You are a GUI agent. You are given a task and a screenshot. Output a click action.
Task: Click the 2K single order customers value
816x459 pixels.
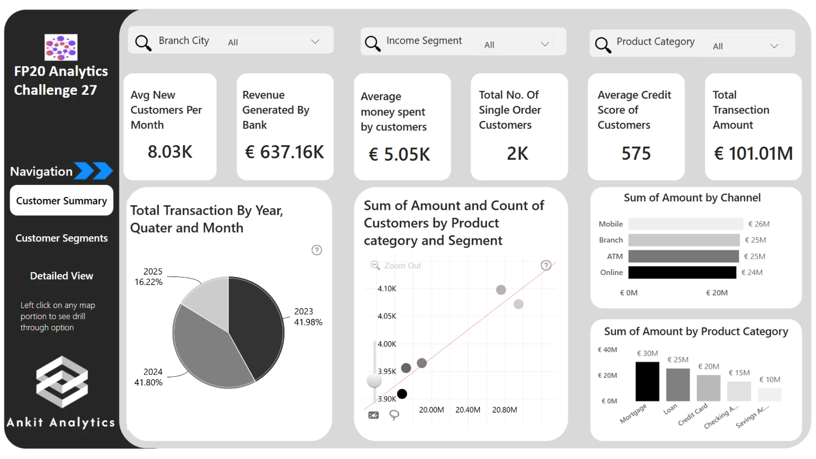(x=517, y=153)
